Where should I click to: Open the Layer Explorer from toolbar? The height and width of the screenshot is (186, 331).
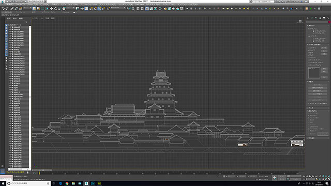coord(142,9)
